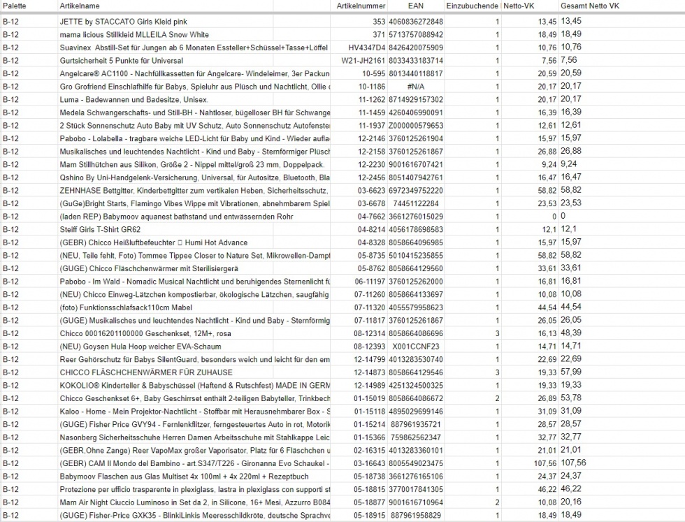The width and height of the screenshot is (685, 522).
Task: Select the Einzubuchende column header
Action: click(473, 6)
